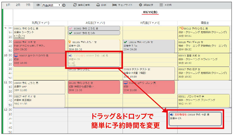Switch to the 7日 view tab

click(28, 5)
